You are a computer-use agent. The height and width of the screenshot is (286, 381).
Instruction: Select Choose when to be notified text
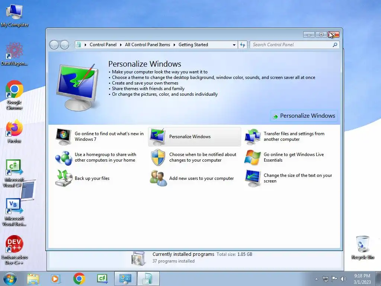pyautogui.click(x=203, y=158)
